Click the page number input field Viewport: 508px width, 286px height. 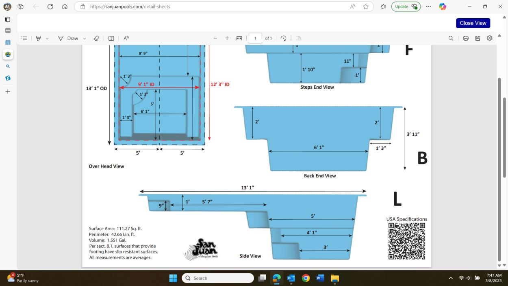pos(255,38)
